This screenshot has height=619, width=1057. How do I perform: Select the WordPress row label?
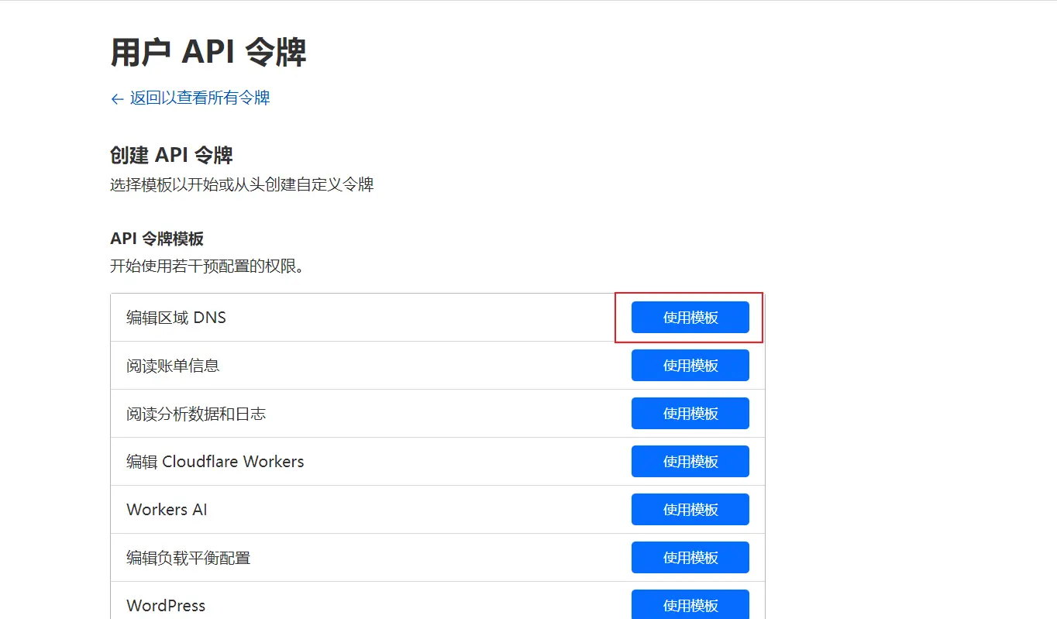point(166,605)
